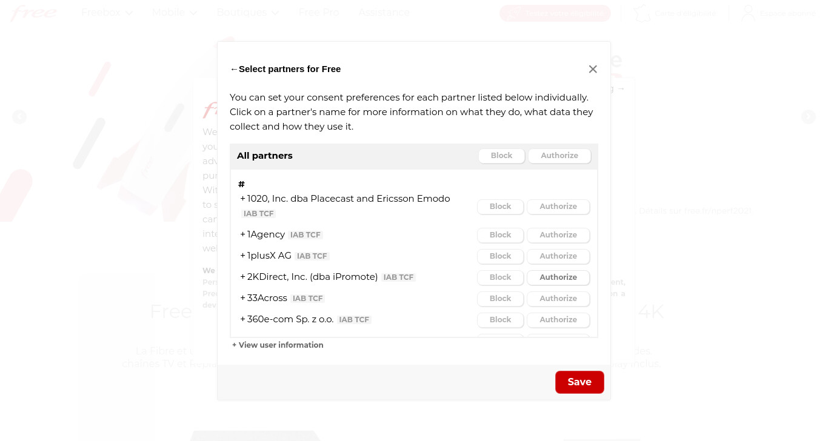
Task: Click the previous carousel arrow
Action: click(19, 116)
